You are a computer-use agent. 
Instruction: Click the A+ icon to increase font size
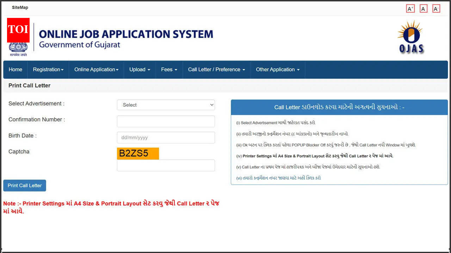pos(410,8)
